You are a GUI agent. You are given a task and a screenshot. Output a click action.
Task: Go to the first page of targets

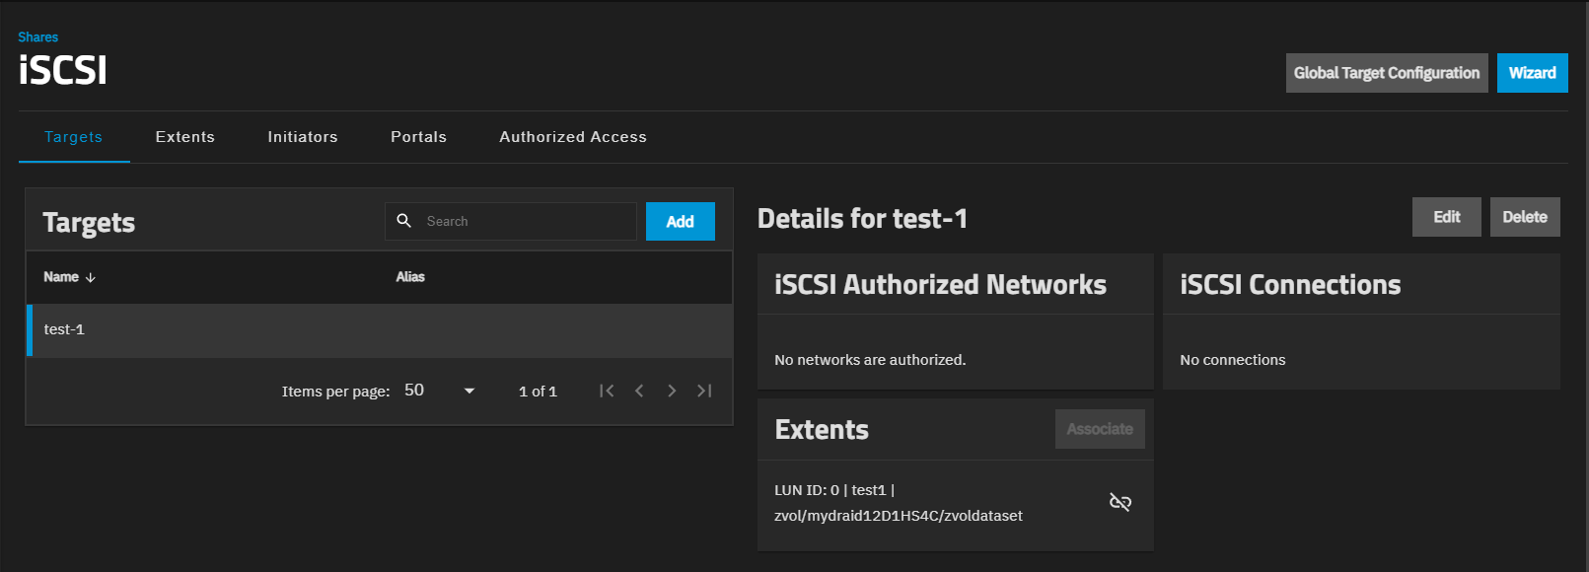click(x=607, y=391)
